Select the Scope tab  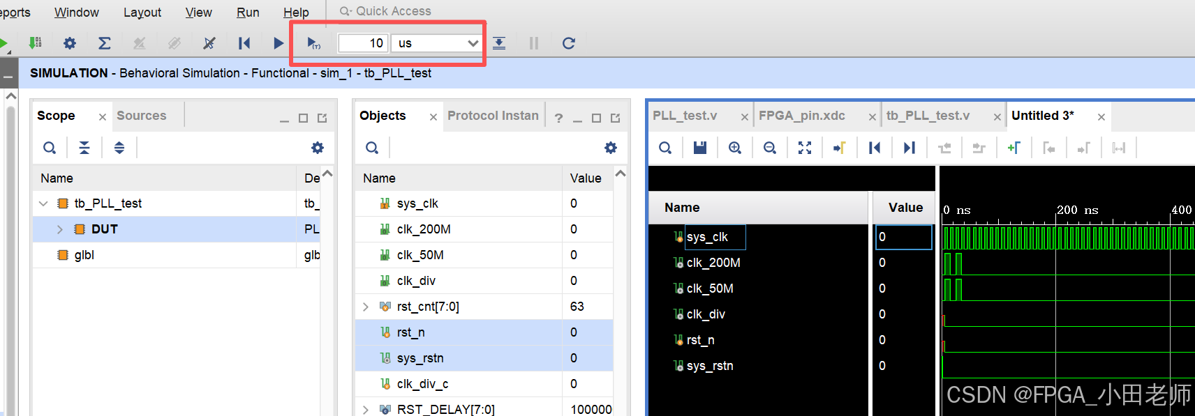[x=56, y=116]
